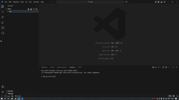Maximize the terminal panel size
Viewport: 179px width, 100px height.
pyautogui.click(x=173, y=67)
